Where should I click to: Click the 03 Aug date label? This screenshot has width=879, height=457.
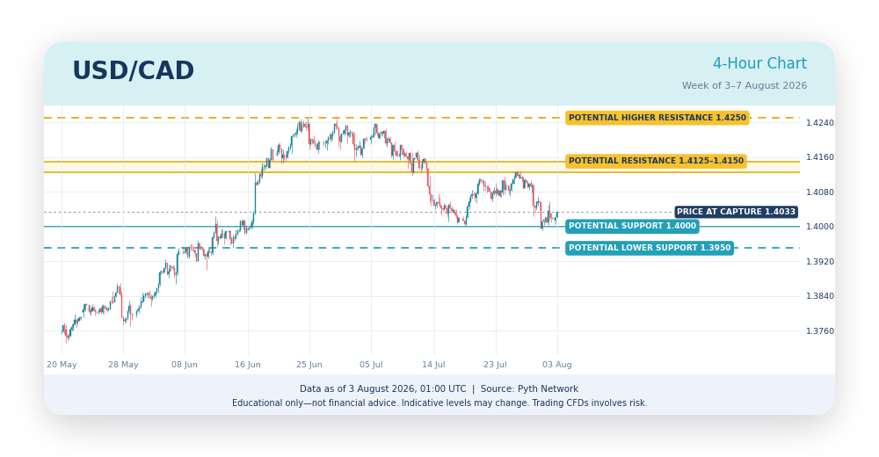557,365
